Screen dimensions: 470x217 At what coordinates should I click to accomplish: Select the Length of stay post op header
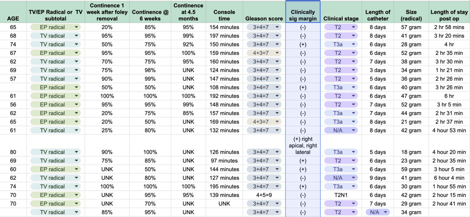coord(449,15)
